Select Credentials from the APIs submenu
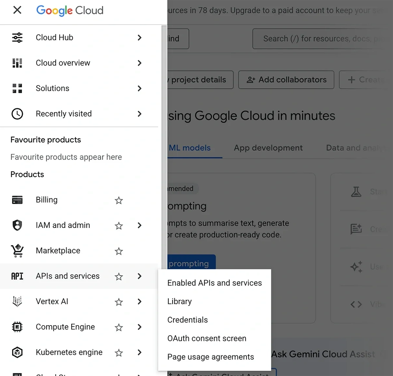Screen dimensions: 393x376 pyautogui.click(x=187, y=320)
